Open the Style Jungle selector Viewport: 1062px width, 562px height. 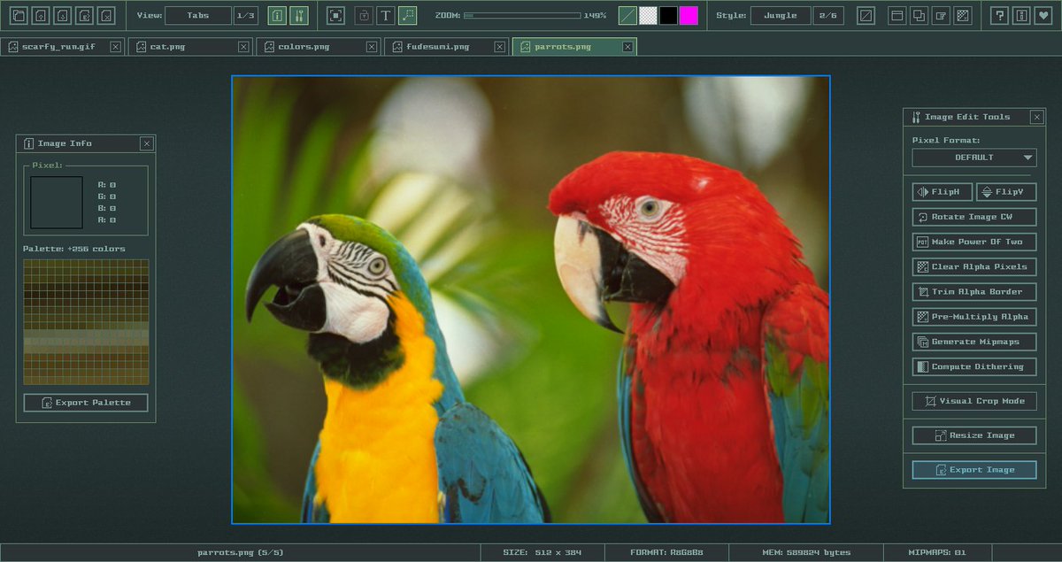pos(781,15)
